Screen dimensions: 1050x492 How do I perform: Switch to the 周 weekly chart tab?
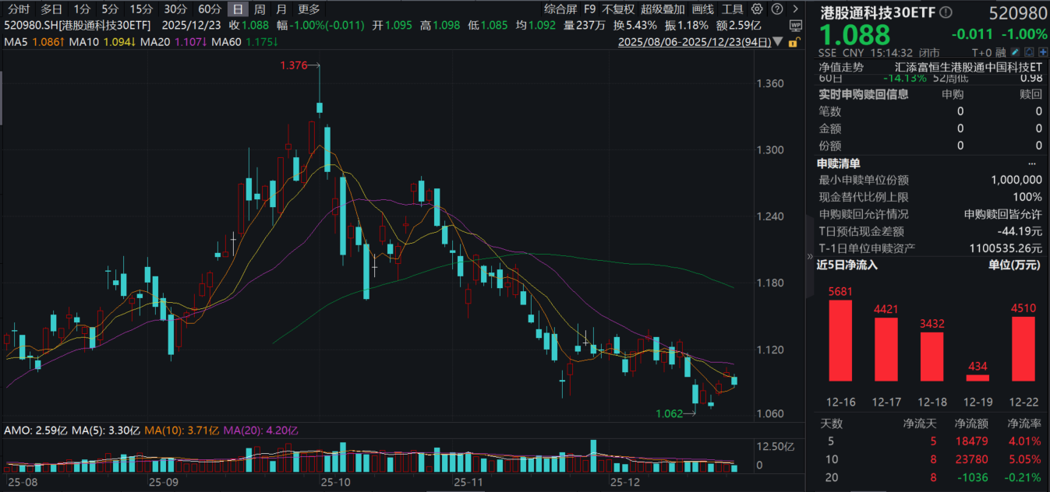260,9
